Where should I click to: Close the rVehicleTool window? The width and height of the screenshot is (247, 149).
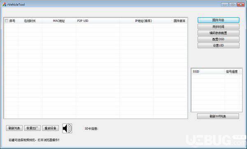[x=241, y=5]
